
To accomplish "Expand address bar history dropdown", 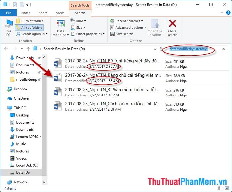I will pos(155,49).
